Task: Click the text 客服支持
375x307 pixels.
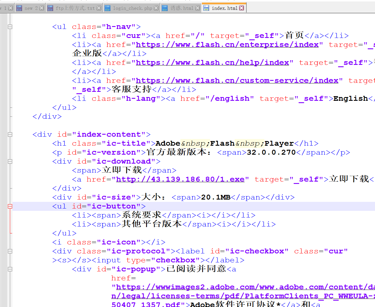Action: (132, 89)
